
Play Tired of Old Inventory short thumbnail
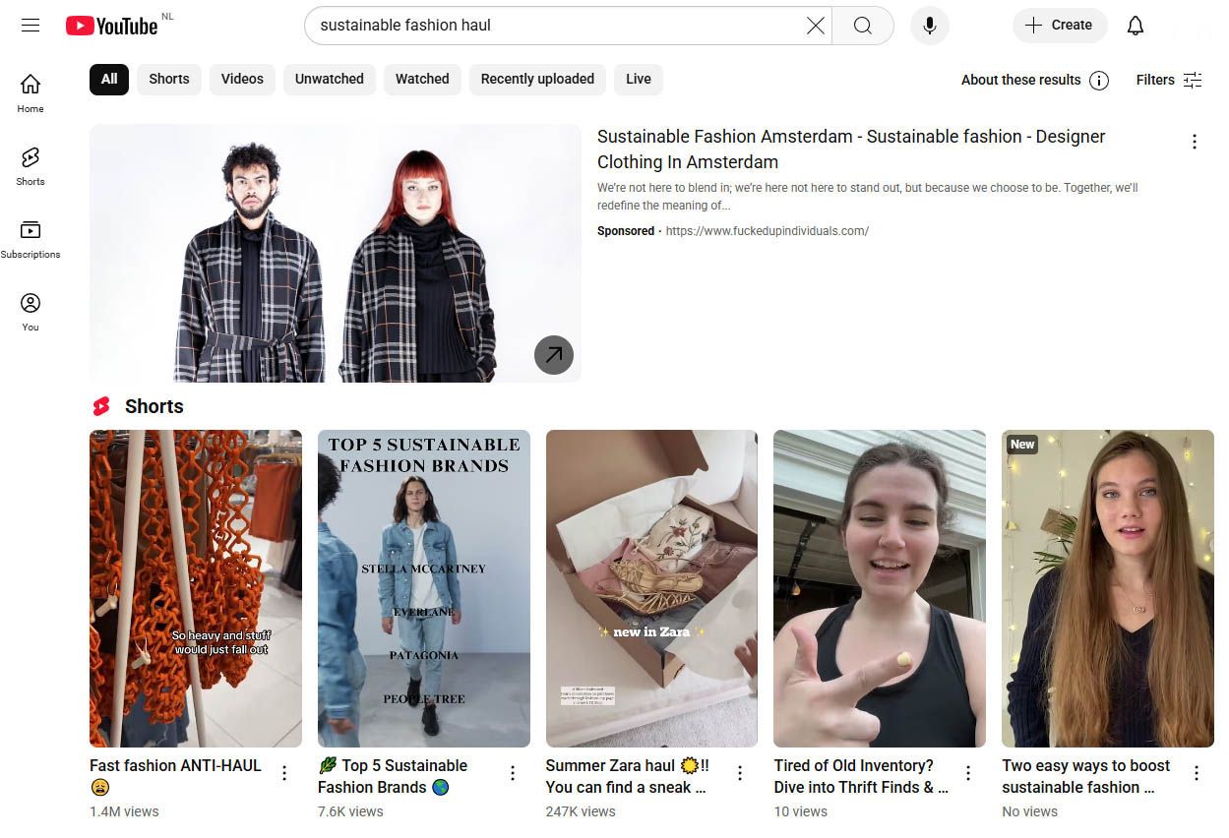click(880, 588)
